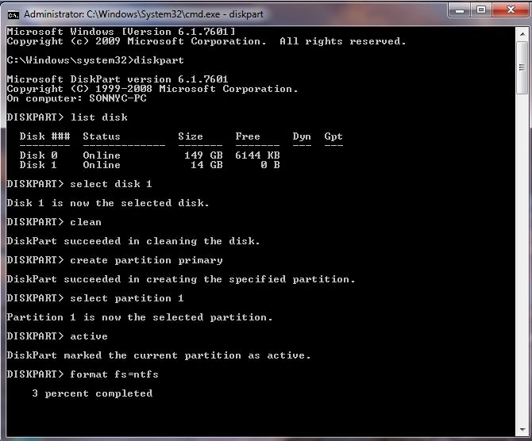
Task: Click the 'create partition primary' command line
Action: [x=114, y=260]
